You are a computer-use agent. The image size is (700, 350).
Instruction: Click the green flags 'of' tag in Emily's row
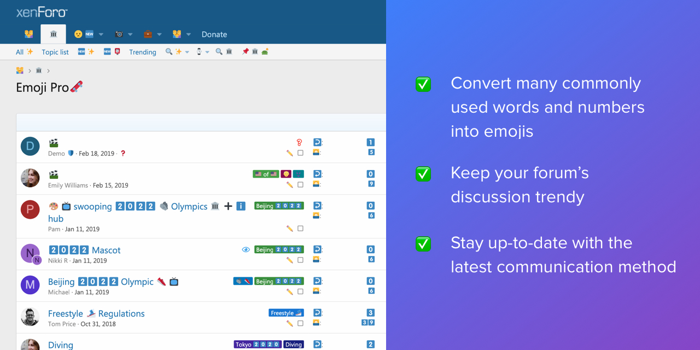pos(266,174)
